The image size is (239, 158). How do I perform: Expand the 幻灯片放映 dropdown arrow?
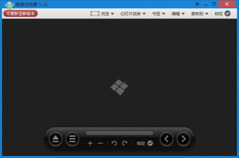(x=144, y=14)
